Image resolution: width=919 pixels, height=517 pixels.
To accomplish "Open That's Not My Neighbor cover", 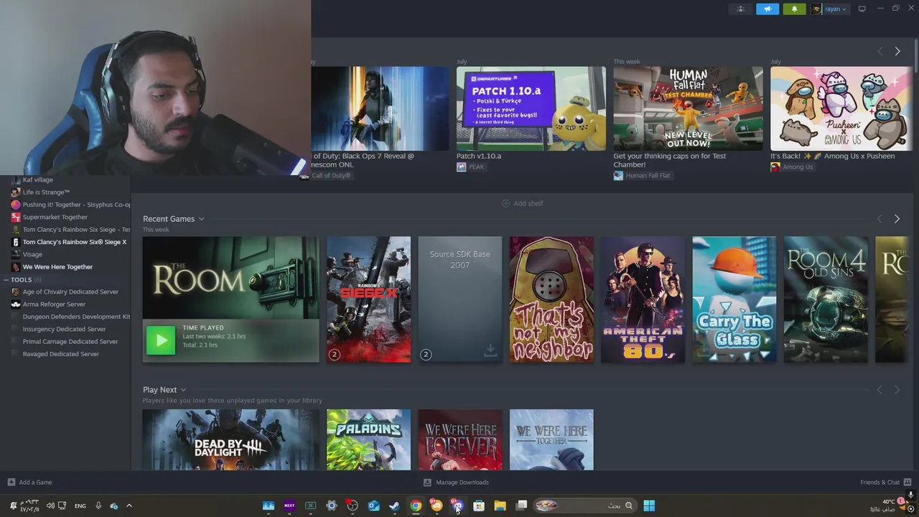I will click(551, 299).
